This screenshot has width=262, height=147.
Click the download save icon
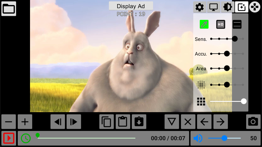click(139, 122)
